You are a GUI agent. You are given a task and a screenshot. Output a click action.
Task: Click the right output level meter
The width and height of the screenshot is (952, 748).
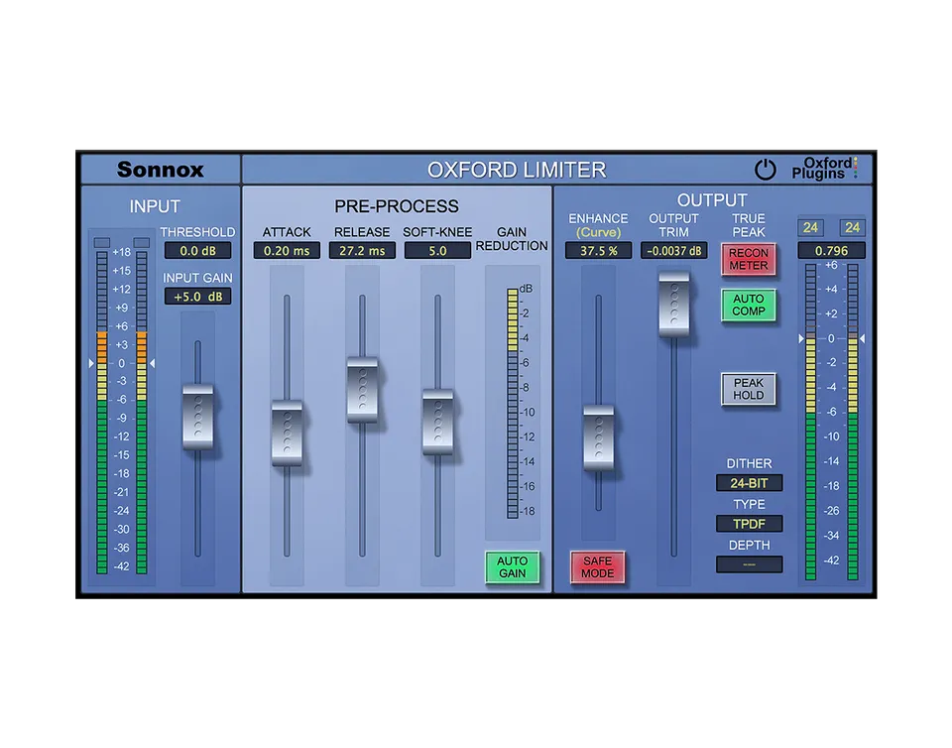tap(853, 422)
